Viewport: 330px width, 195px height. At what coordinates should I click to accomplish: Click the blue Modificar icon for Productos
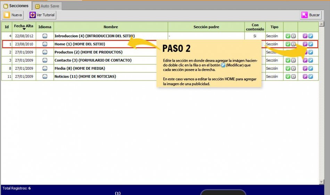311,52
